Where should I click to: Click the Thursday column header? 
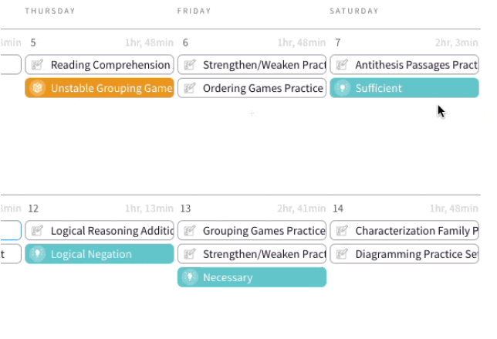pos(50,11)
